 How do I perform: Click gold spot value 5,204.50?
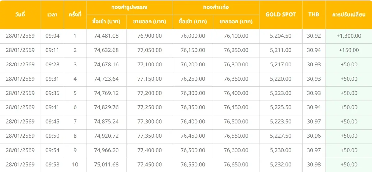click(x=281, y=36)
